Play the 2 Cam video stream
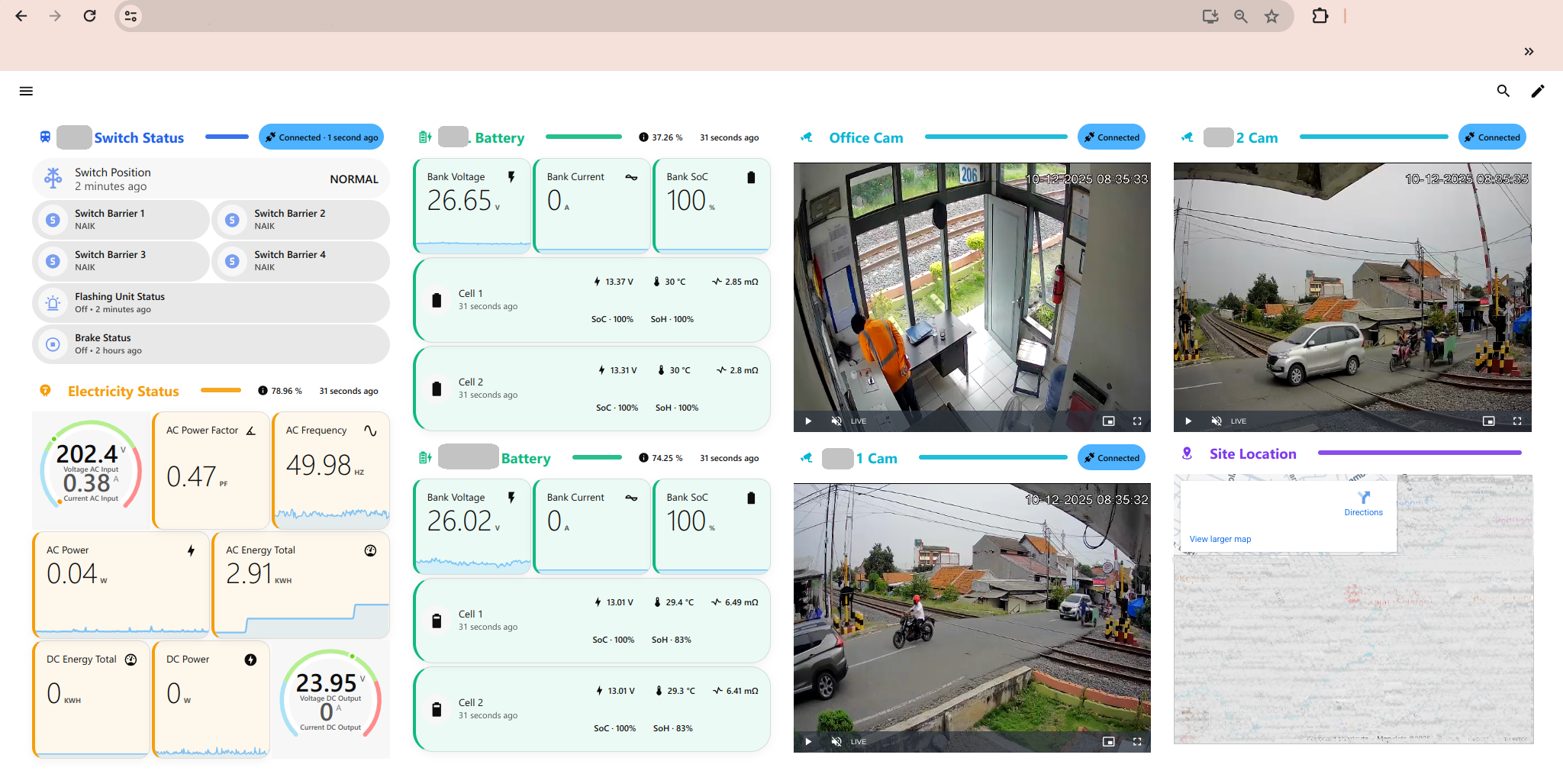Viewport: 1563px width, 774px height. click(1188, 421)
